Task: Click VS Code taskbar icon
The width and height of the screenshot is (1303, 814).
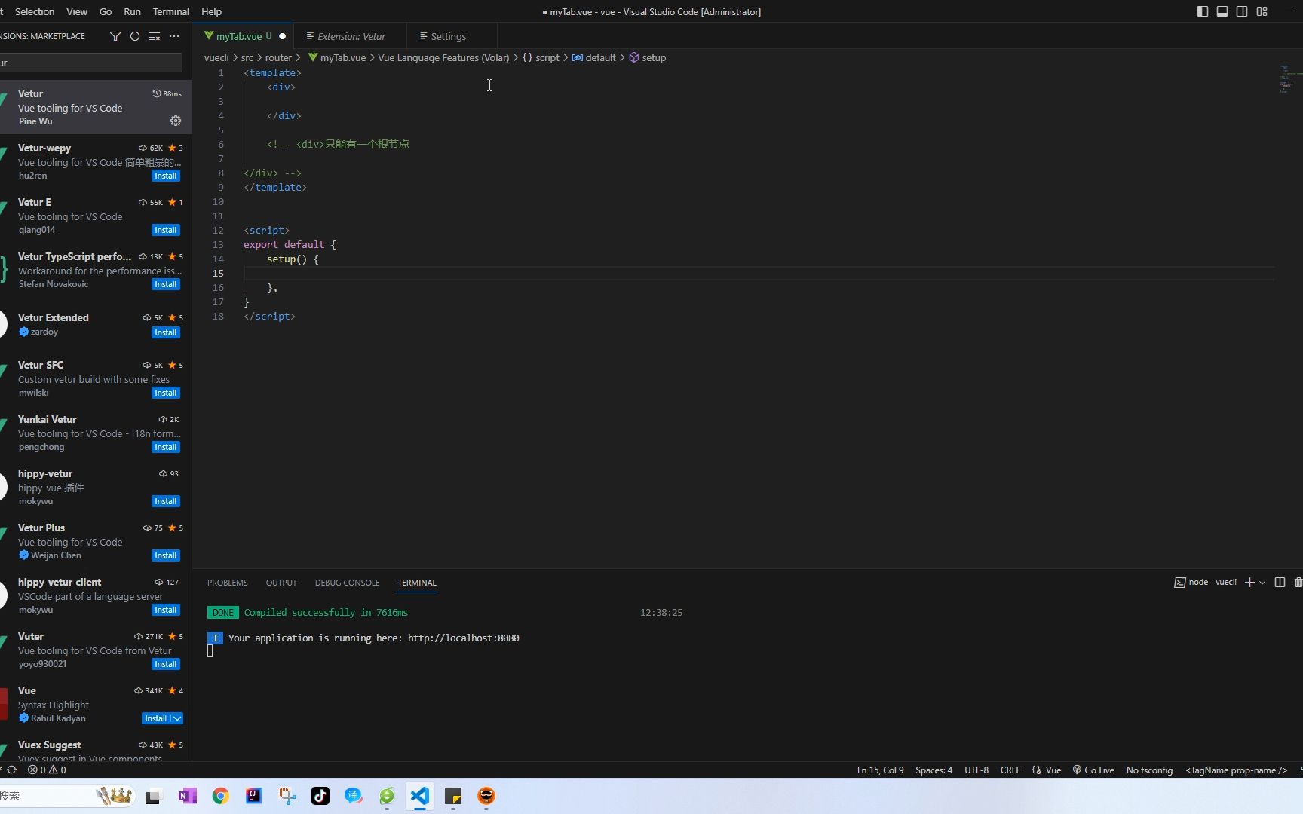Action: coord(420,796)
